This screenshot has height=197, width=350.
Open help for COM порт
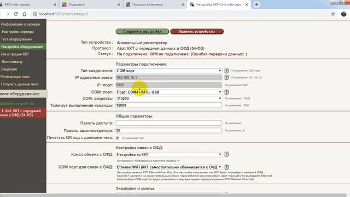pos(226,92)
